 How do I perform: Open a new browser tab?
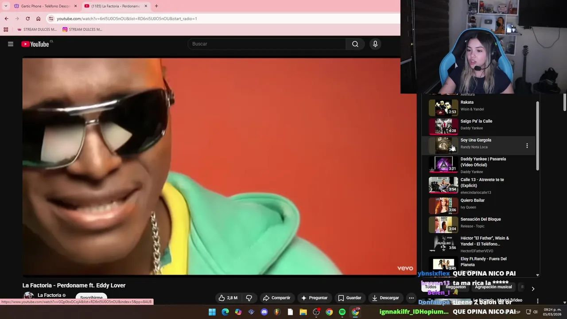pos(156,6)
